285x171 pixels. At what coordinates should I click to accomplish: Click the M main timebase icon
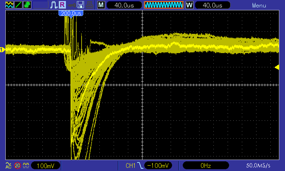click(x=101, y=5)
